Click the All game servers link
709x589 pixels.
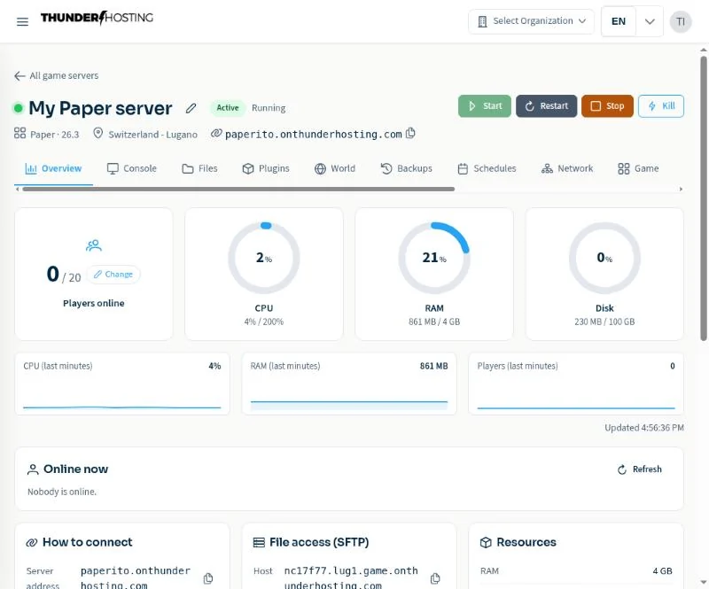point(64,75)
